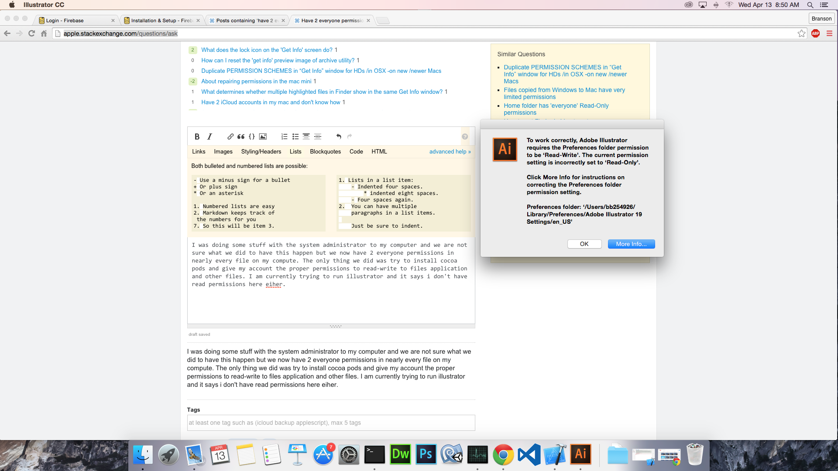Click the address bar URL

coord(120,34)
